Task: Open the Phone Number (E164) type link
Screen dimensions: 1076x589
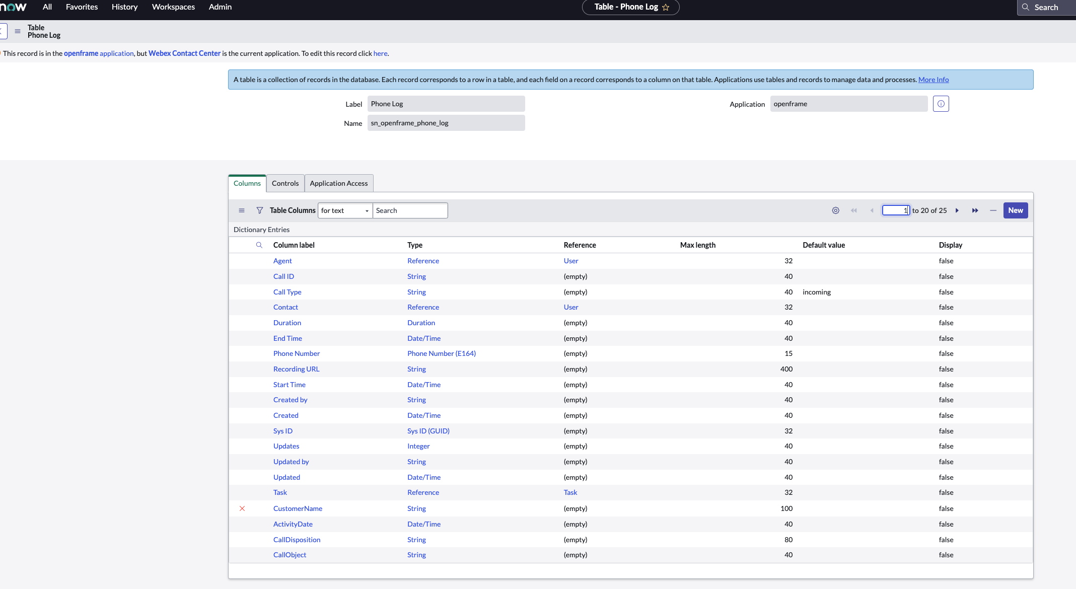Action: pos(442,353)
